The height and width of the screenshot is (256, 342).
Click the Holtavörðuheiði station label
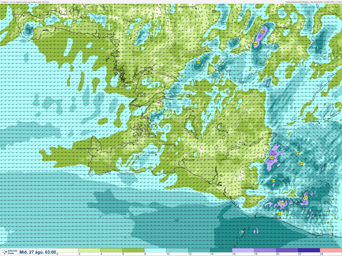pos(187,6)
